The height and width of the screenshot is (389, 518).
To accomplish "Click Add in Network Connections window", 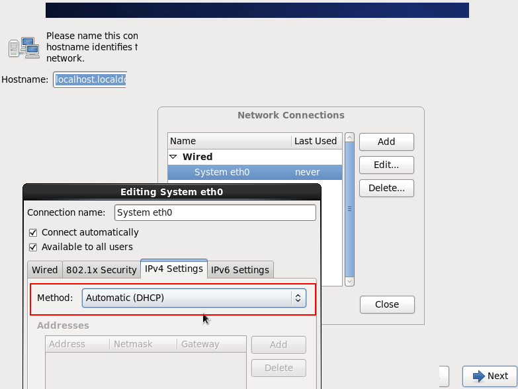I will (x=386, y=142).
